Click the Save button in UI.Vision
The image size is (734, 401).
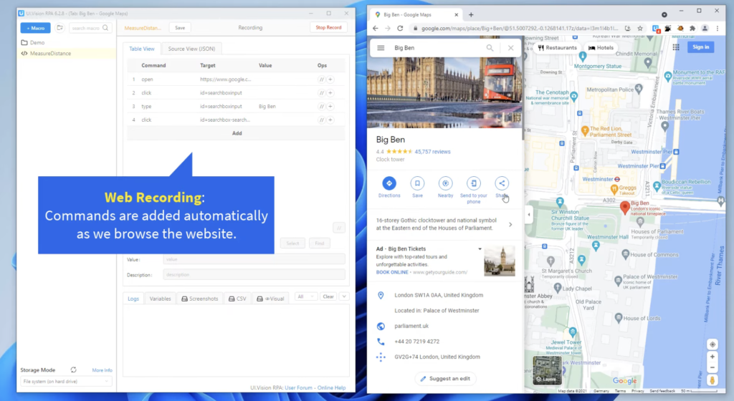180,28
